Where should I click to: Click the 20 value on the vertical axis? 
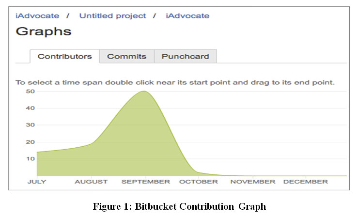tap(30, 142)
